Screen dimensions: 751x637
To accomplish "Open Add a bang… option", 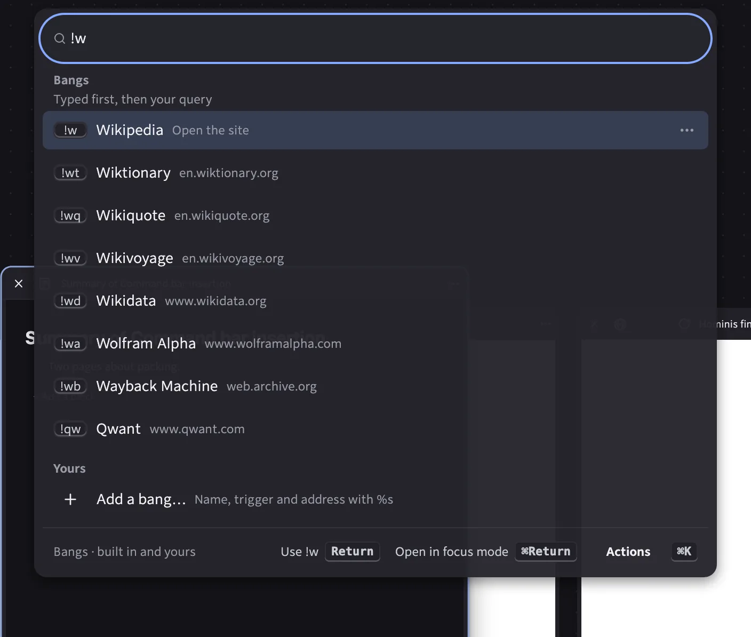I will pyautogui.click(x=375, y=499).
